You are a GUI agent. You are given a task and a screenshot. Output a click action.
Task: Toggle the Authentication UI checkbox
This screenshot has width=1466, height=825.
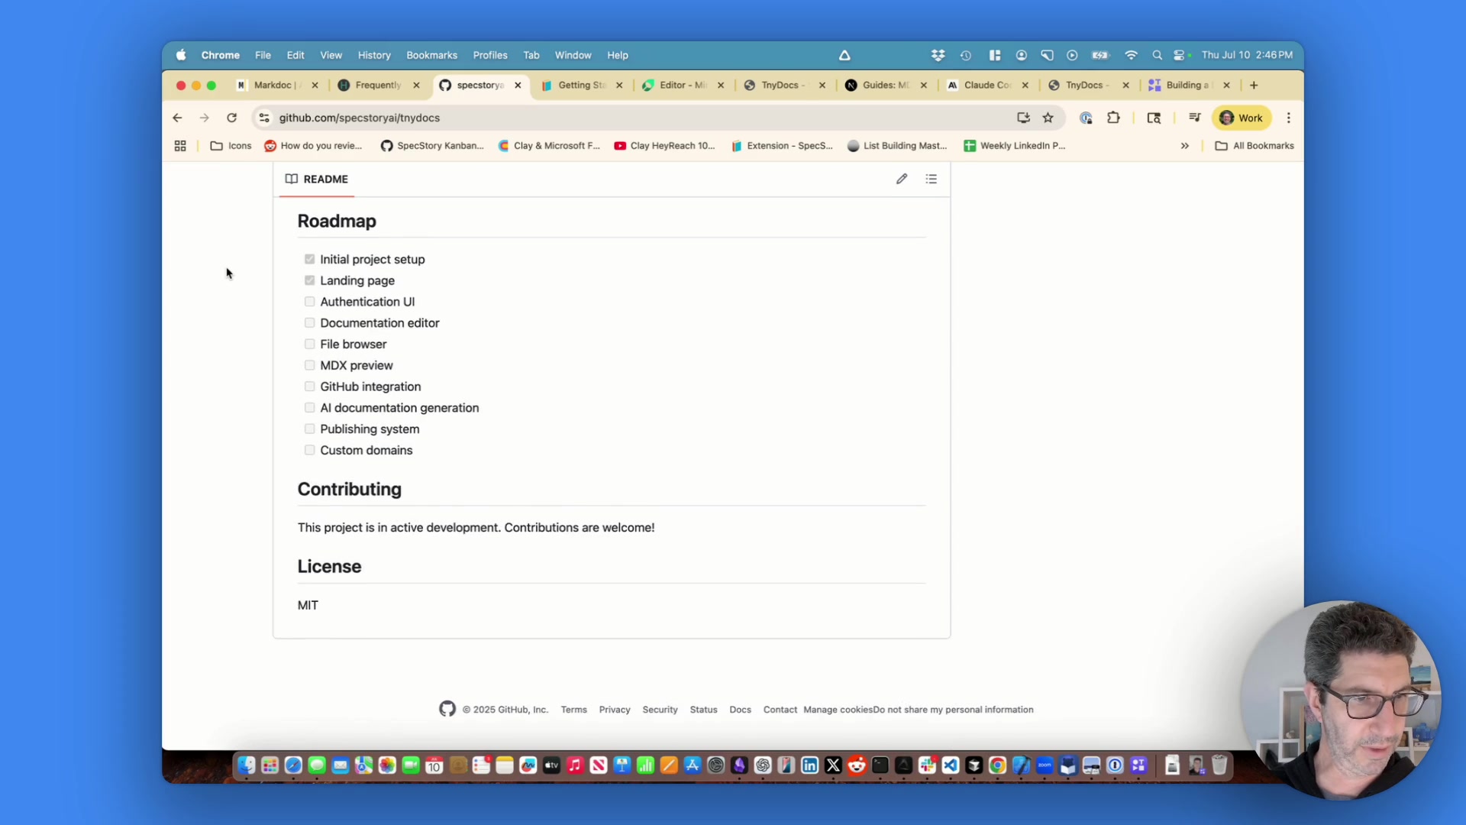click(309, 302)
